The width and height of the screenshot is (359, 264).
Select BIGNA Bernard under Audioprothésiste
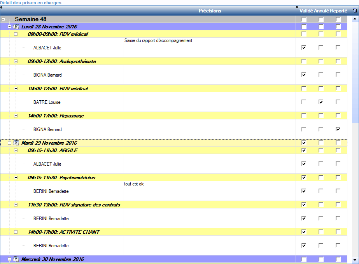tap(47, 75)
